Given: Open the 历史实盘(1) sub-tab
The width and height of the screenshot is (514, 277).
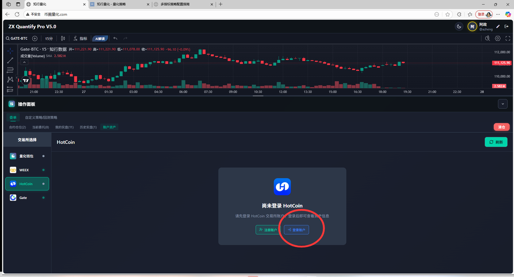Looking at the screenshot, I should click(x=88, y=127).
